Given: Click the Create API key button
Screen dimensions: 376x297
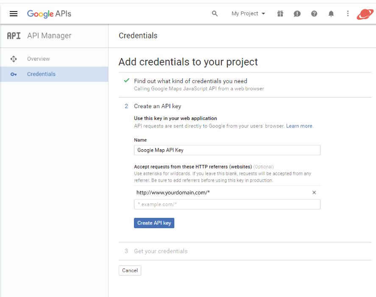Looking at the screenshot, I should point(154,223).
